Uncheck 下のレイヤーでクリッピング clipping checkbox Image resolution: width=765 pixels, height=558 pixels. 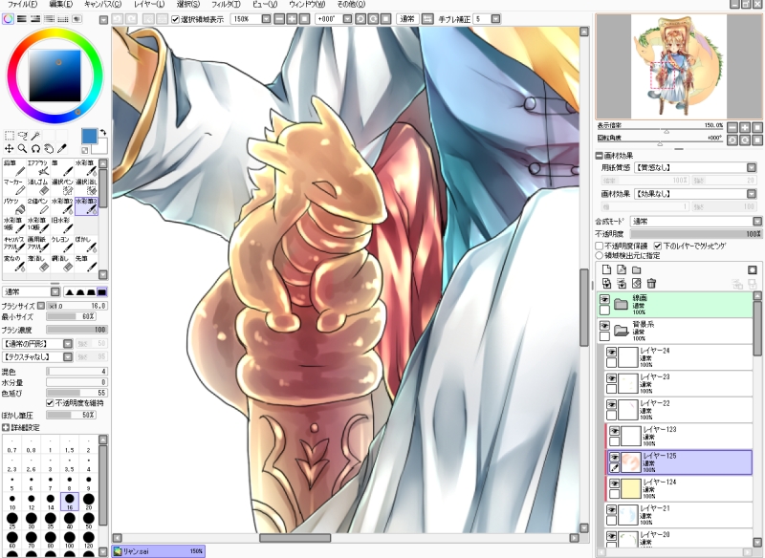(x=657, y=247)
